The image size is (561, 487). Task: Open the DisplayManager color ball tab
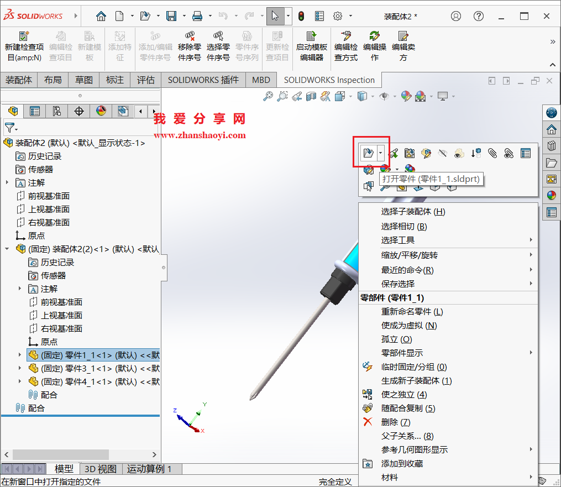pyautogui.click(x=101, y=111)
